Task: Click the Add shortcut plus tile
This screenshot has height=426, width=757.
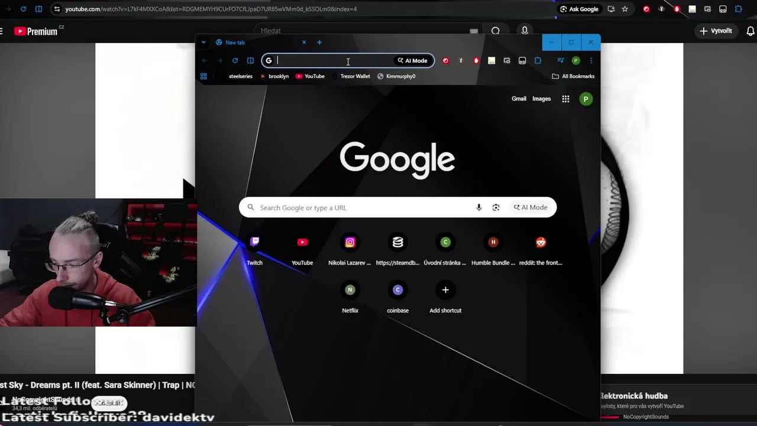Action: 445,297
